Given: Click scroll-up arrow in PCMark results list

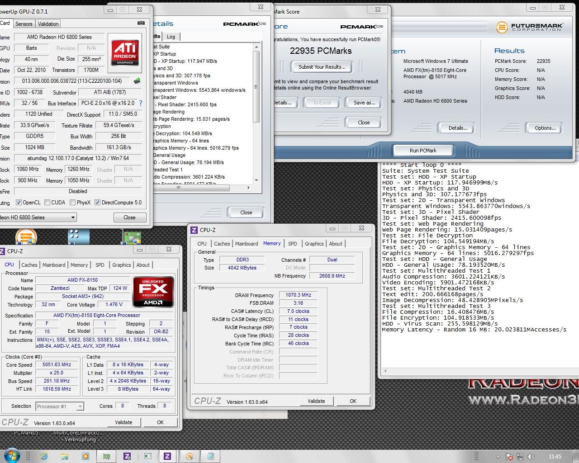Looking at the screenshot, I should click(x=256, y=47).
